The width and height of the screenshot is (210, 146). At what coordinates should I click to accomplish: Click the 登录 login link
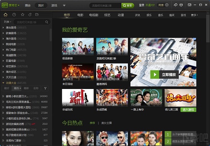(x=141, y=5)
